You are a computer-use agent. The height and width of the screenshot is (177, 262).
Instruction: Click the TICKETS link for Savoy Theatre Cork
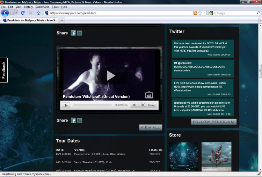click(155, 162)
